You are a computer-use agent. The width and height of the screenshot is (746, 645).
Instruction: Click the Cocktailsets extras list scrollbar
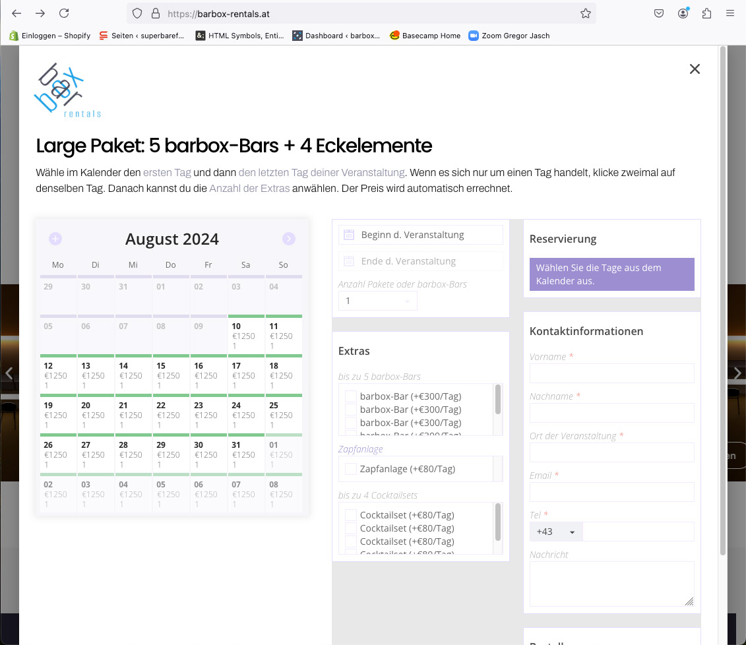497,522
